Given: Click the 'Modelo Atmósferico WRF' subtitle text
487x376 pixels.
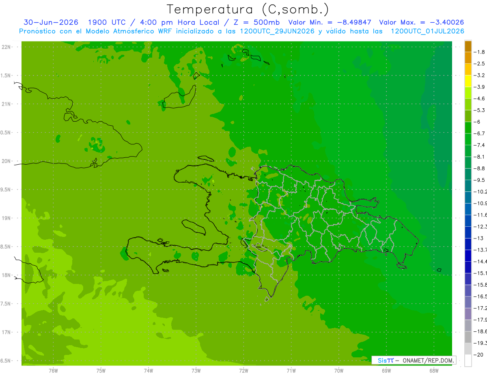Looking at the screenshot, I should tap(128, 31).
